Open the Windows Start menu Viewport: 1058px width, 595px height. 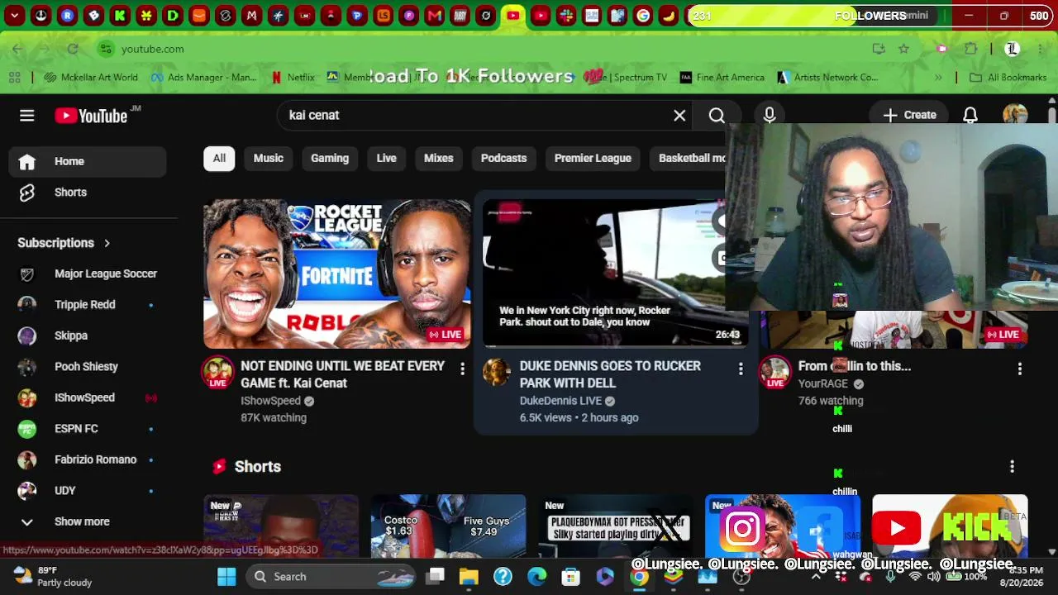(x=226, y=577)
